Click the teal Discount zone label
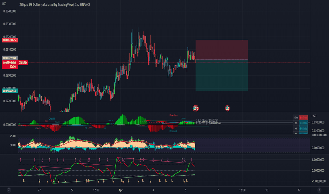 [x=173, y=131]
